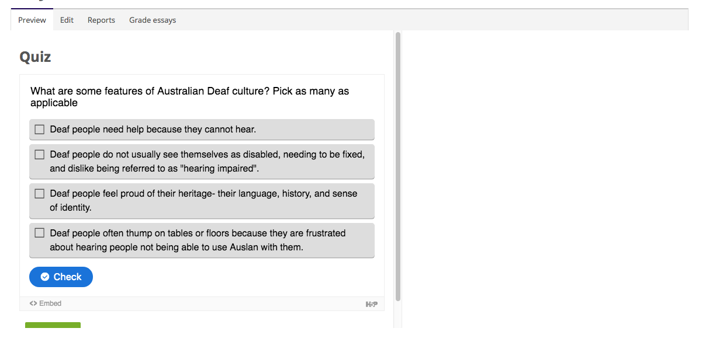Select the "language, history, and sense of identity" answer row

point(202,201)
